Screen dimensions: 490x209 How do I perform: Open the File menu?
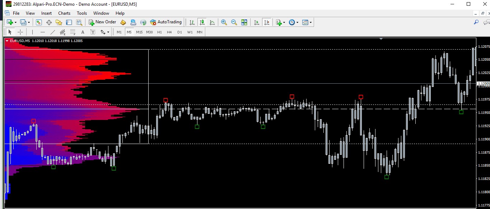[x=16, y=13]
